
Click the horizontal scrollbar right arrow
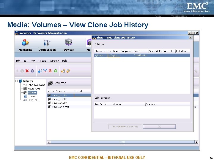tap(196, 142)
